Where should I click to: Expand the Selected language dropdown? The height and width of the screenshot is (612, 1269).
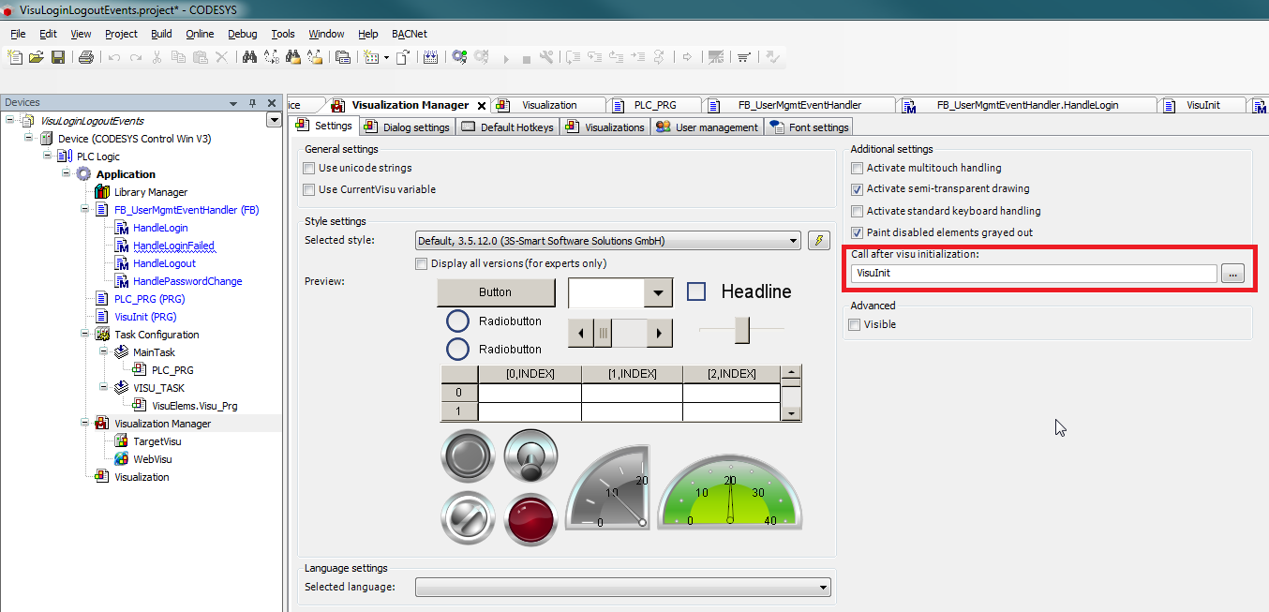click(823, 588)
